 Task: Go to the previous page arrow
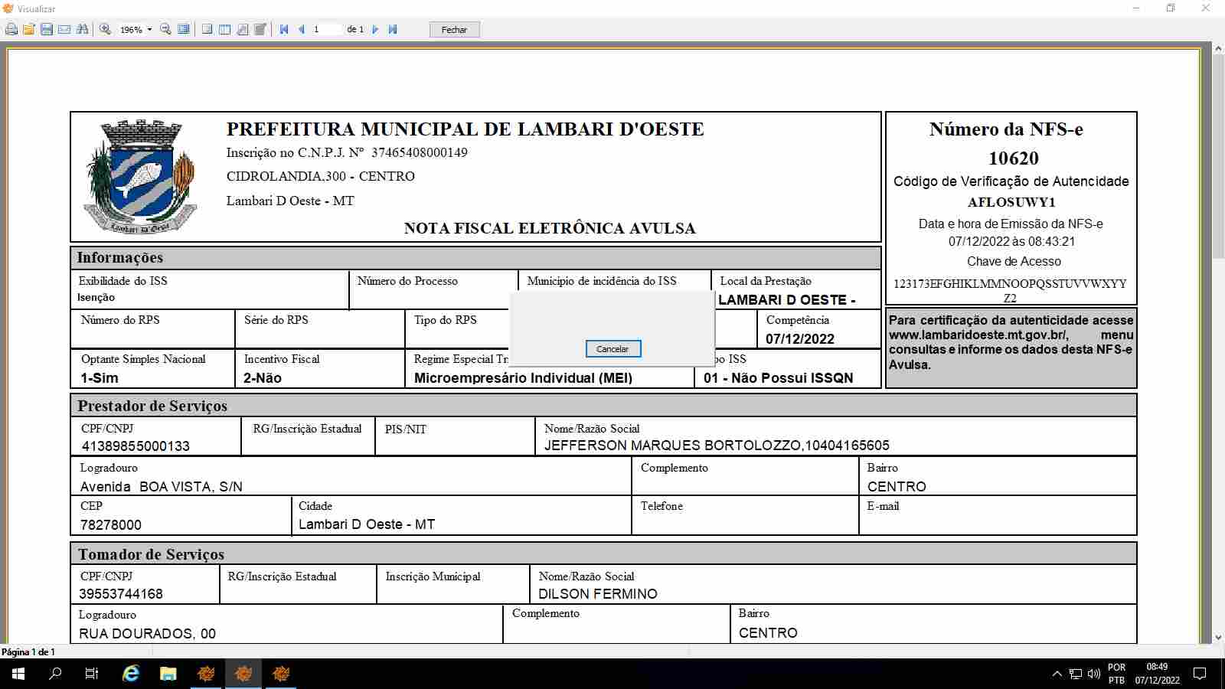tap(302, 30)
